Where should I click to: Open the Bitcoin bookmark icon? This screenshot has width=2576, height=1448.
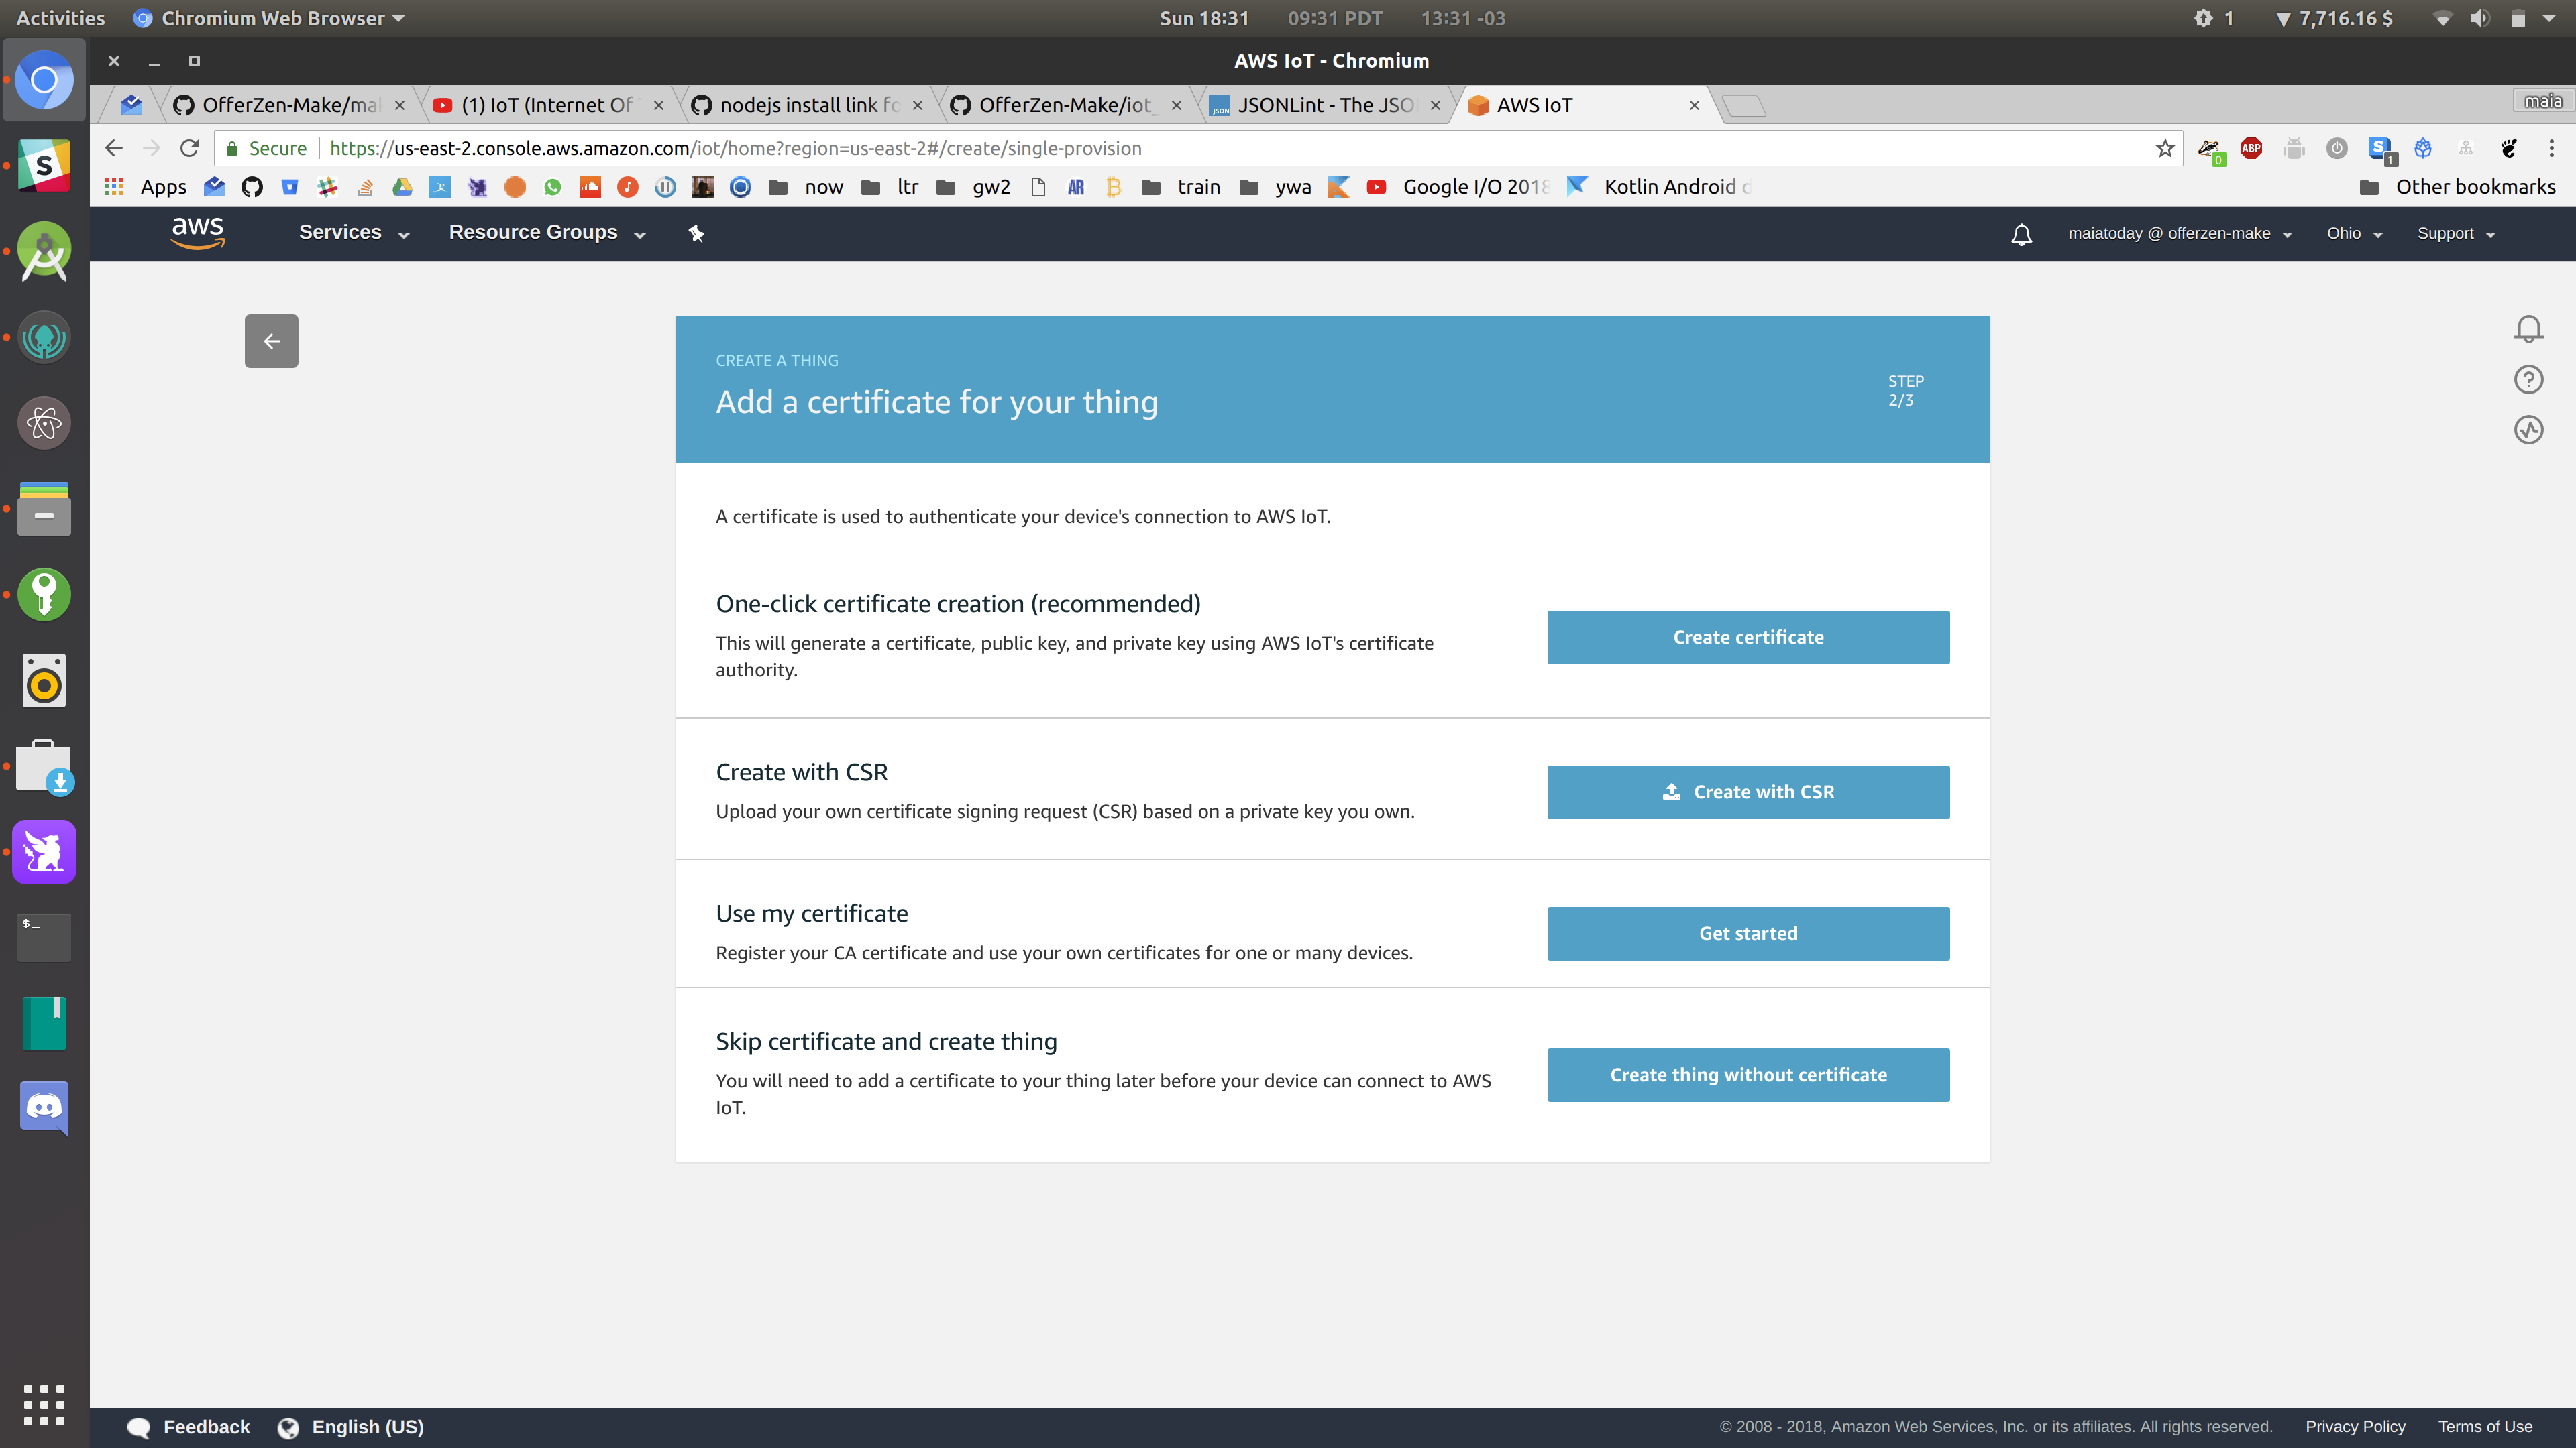tap(1113, 187)
